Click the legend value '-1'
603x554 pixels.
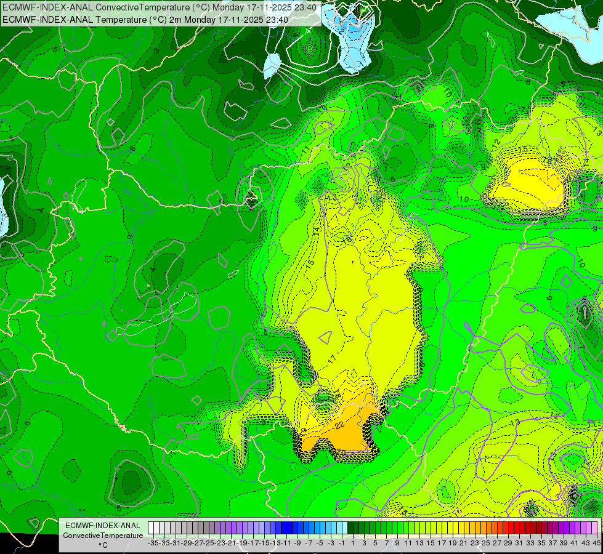click(x=341, y=543)
